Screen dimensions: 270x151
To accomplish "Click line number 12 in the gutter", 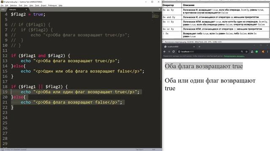I will pos(5,56).
